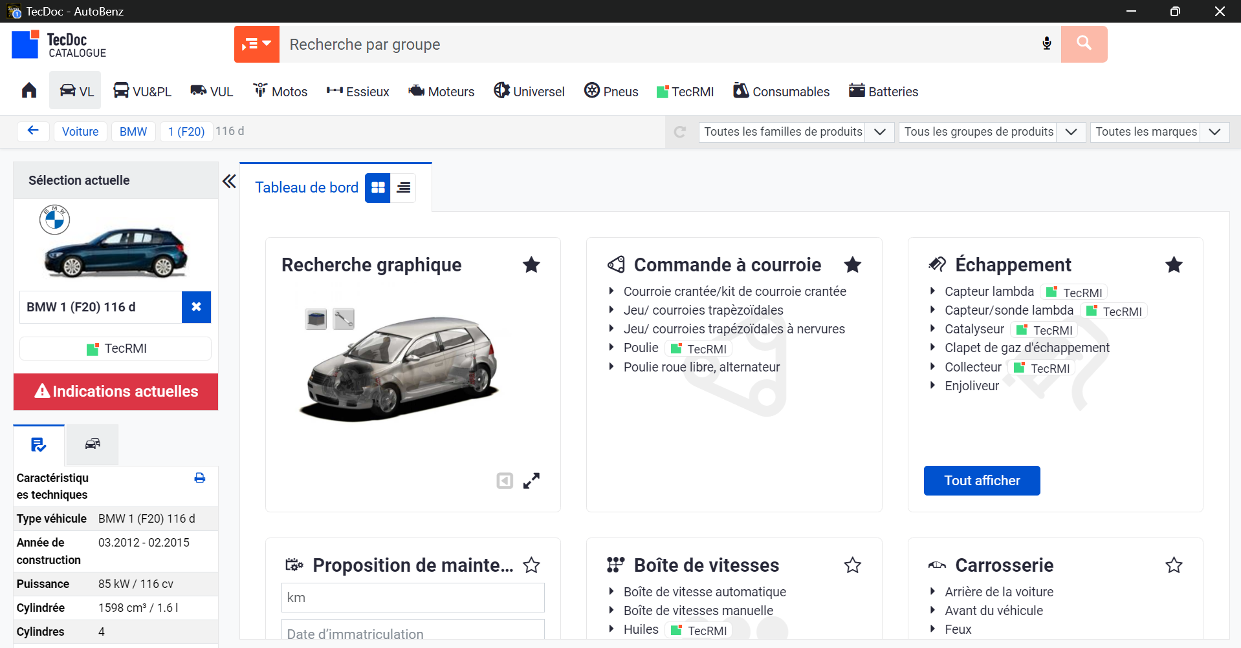The width and height of the screenshot is (1241, 648).
Task: Click the Commande à courroie title icon
Action: pos(616,264)
